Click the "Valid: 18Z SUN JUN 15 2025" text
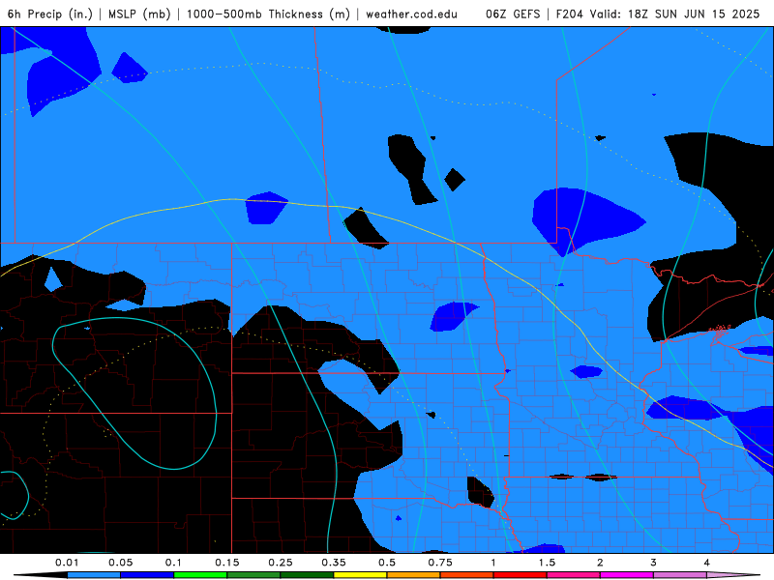This screenshot has height=580, width=774. [x=674, y=14]
